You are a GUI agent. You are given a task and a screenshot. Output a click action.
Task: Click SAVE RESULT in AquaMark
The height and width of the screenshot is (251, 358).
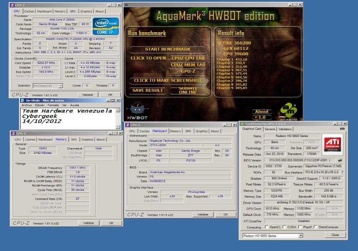(x=148, y=90)
